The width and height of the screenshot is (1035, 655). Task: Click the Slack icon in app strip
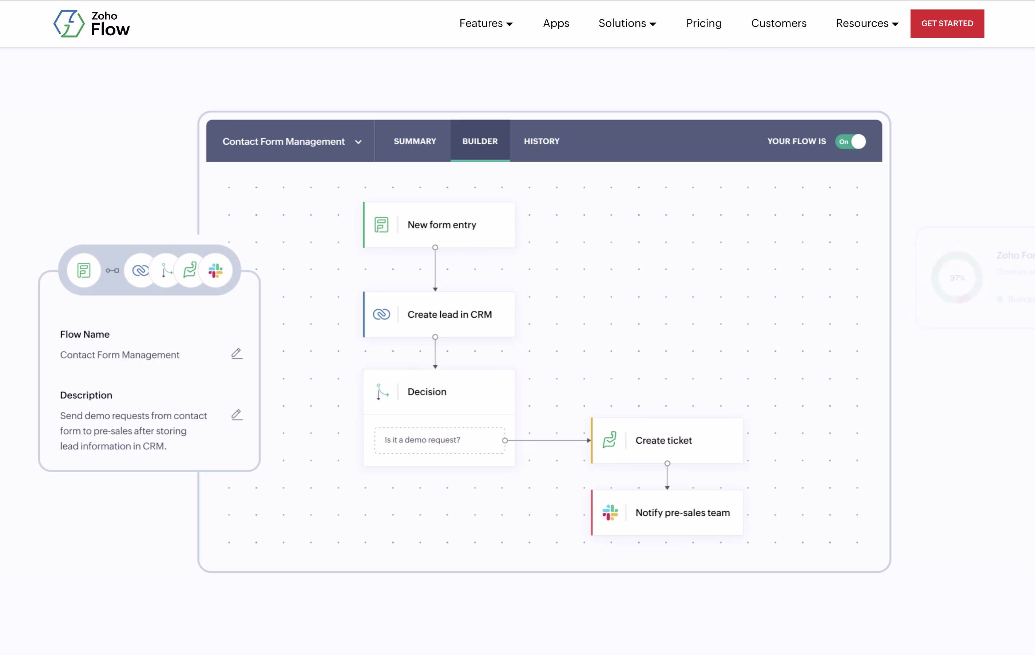tap(215, 270)
